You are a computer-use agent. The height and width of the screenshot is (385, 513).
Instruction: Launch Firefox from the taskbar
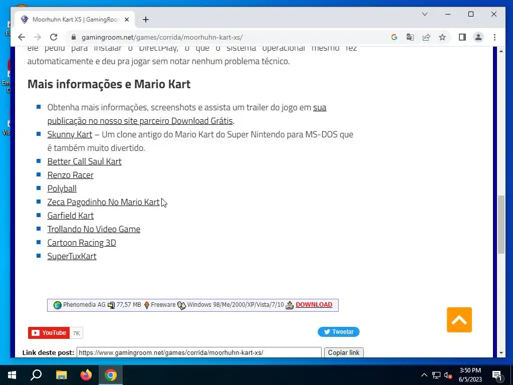86,375
